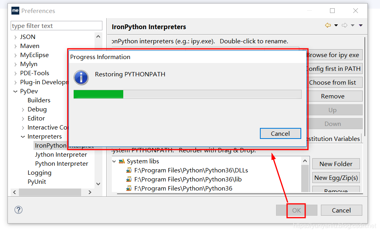Select the PyUnit preference item
The image size is (380, 233).
coord(37,182)
